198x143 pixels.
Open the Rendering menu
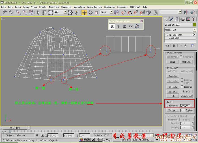coord(110,7)
